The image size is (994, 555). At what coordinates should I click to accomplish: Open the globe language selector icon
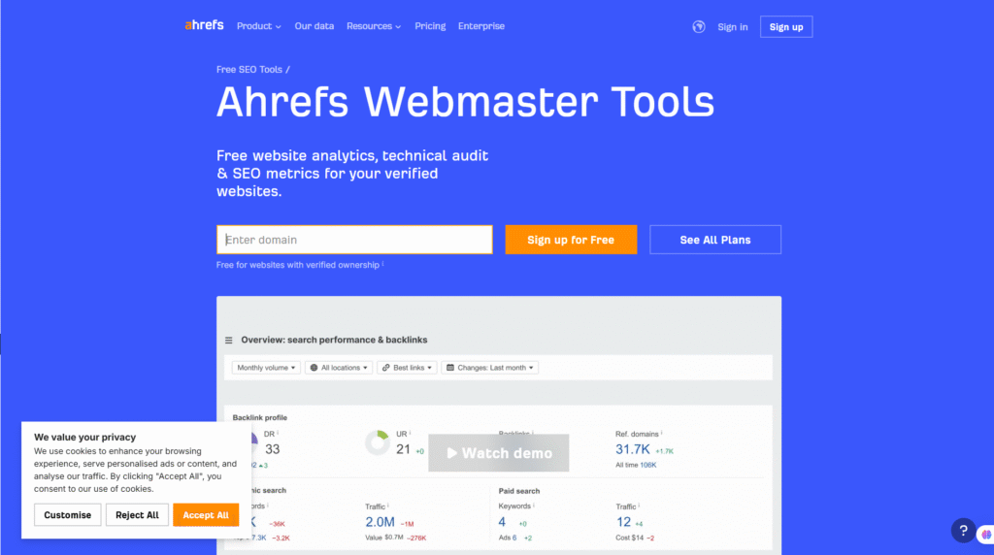click(x=698, y=27)
